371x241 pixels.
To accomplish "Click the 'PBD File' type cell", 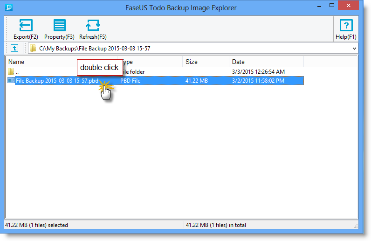I will coord(131,81).
